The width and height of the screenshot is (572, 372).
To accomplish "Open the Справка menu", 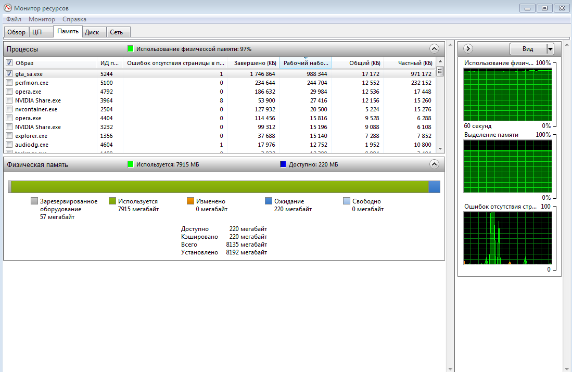I will 74,19.
